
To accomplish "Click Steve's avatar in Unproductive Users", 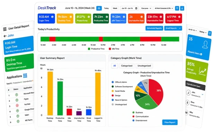I will (x=187, y=102).
